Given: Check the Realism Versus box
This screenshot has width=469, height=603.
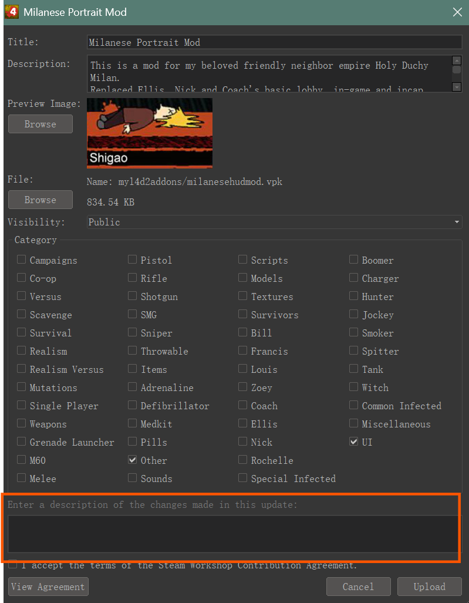Looking at the screenshot, I should tap(22, 369).
